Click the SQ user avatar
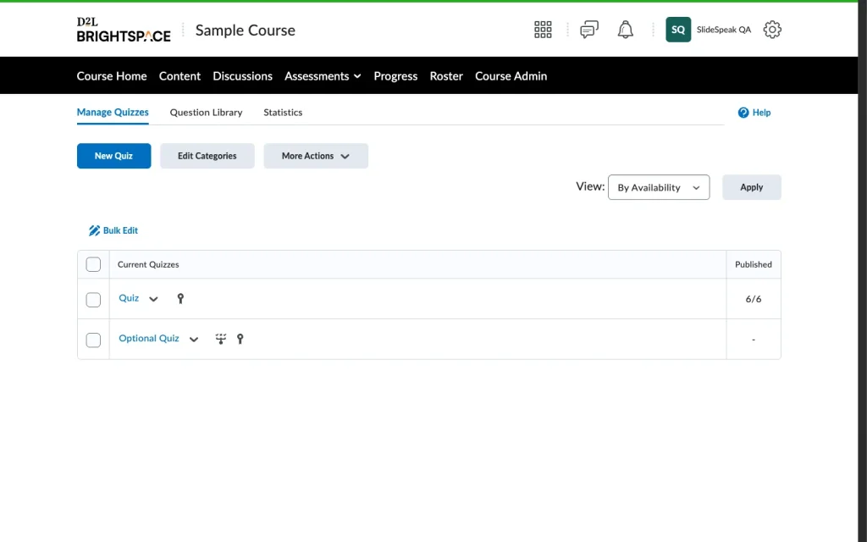Image resolution: width=867 pixels, height=542 pixels. click(678, 30)
